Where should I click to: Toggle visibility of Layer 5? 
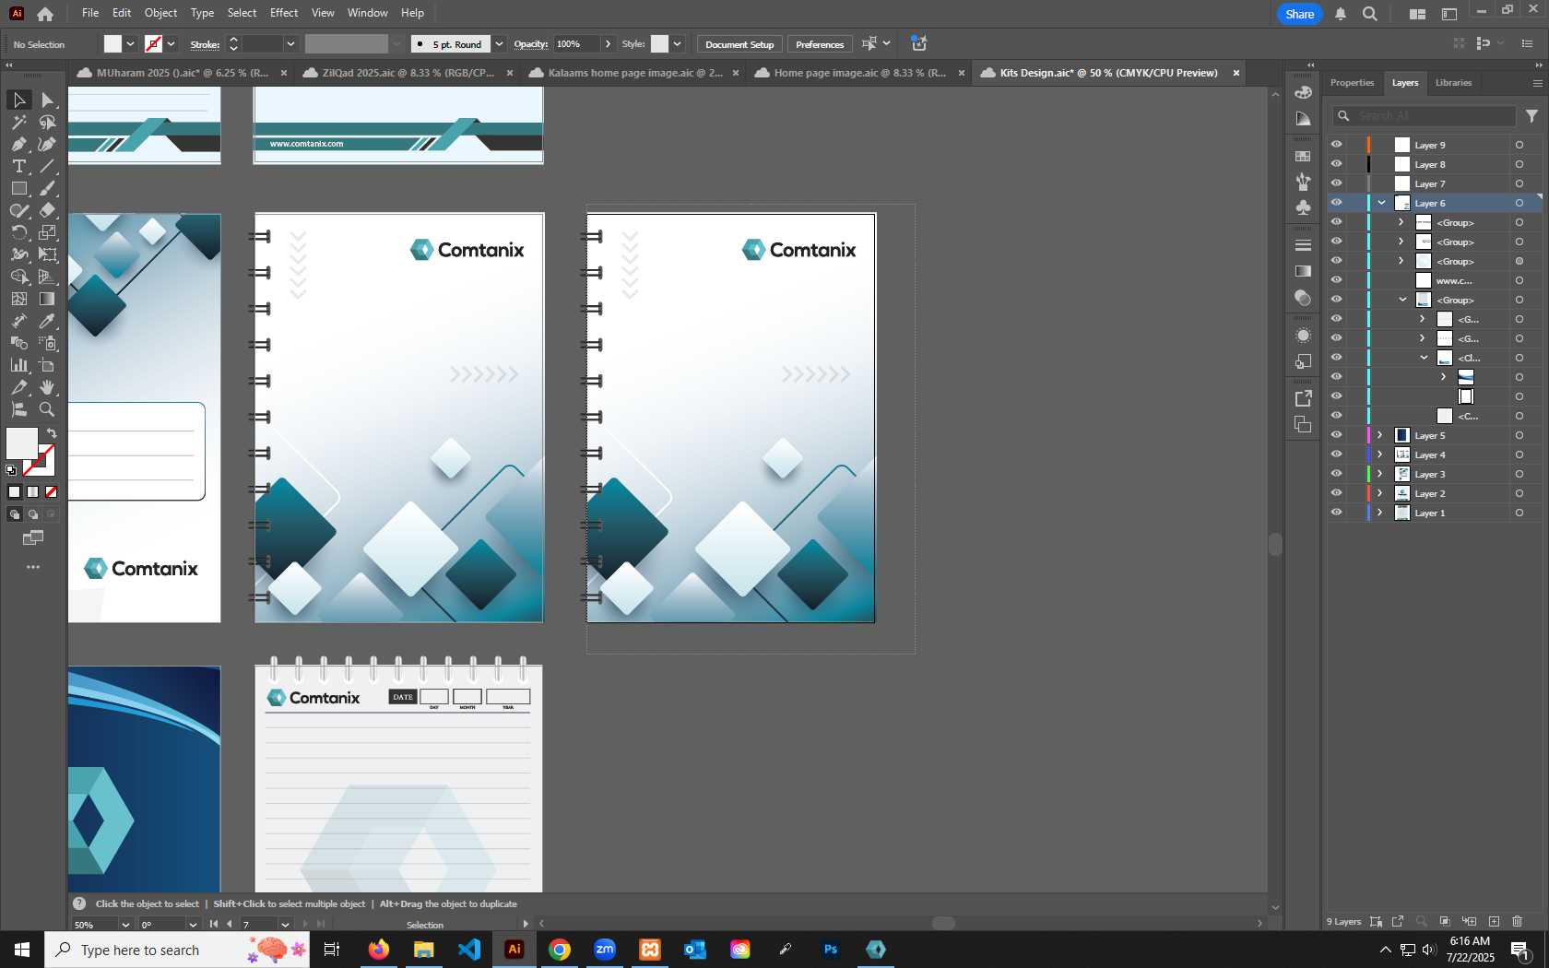pyautogui.click(x=1336, y=435)
